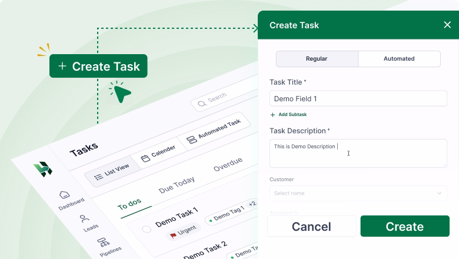The width and height of the screenshot is (459, 259).
Task: Click the Urgent flag badge
Action: pos(183,232)
